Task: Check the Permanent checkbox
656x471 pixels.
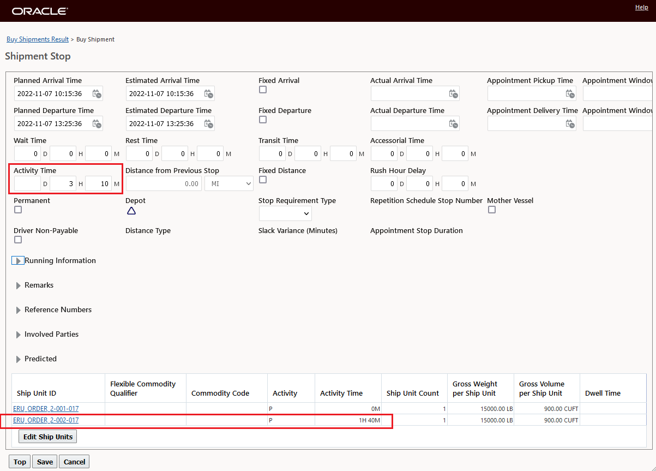Action: pyautogui.click(x=18, y=210)
